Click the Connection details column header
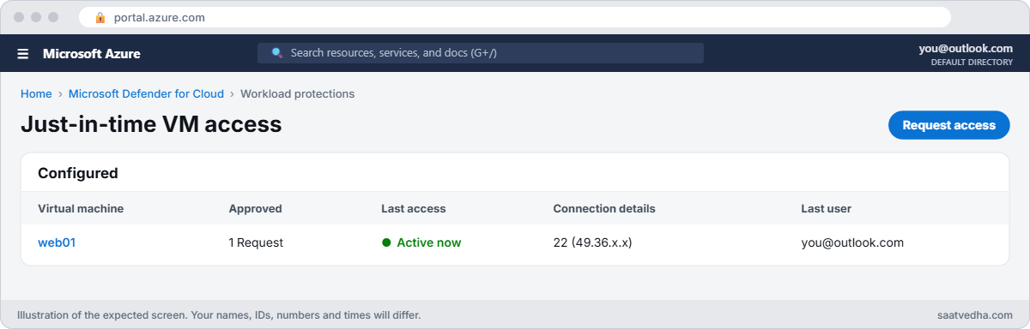The width and height of the screenshot is (1030, 329). coord(604,208)
